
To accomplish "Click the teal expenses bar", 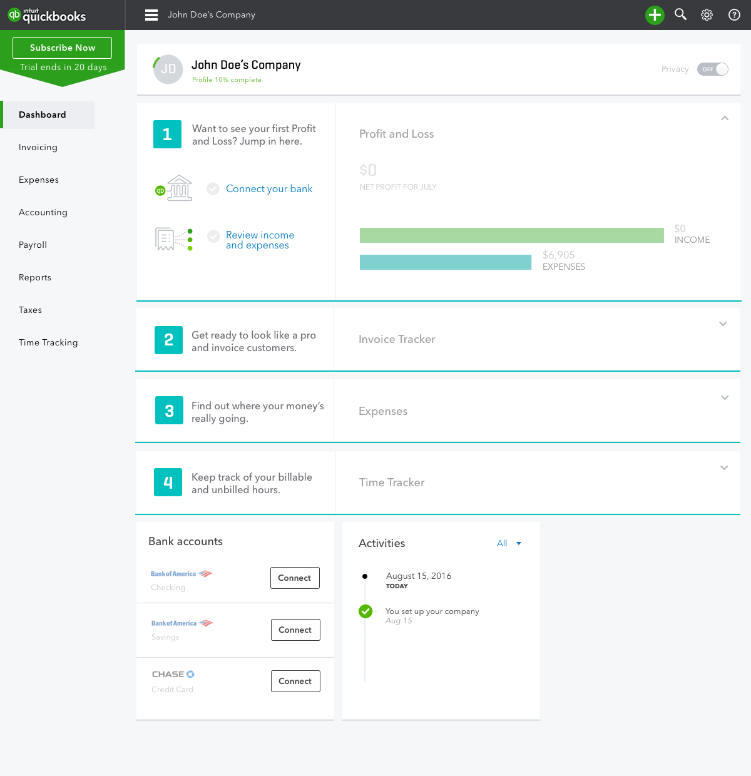I will (x=446, y=262).
